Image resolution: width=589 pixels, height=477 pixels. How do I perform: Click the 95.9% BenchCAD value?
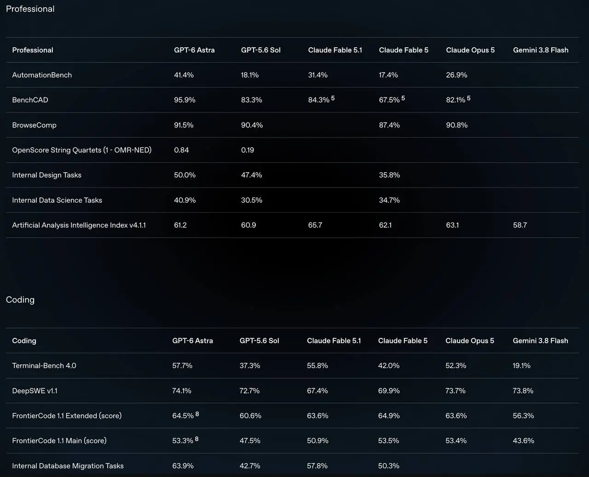185,100
